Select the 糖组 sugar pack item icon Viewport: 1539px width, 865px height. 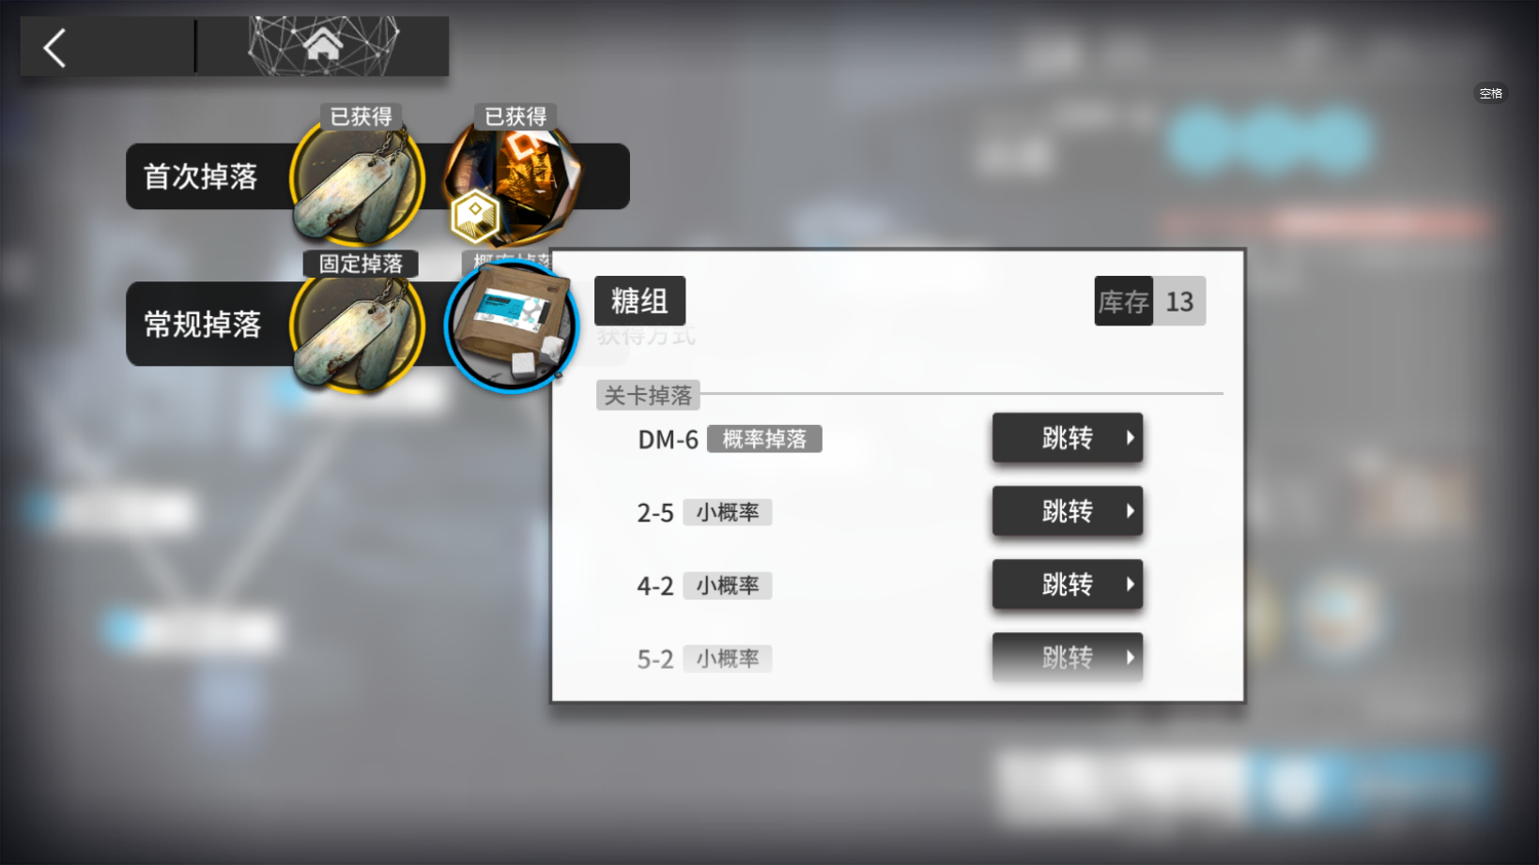click(x=511, y=326)
